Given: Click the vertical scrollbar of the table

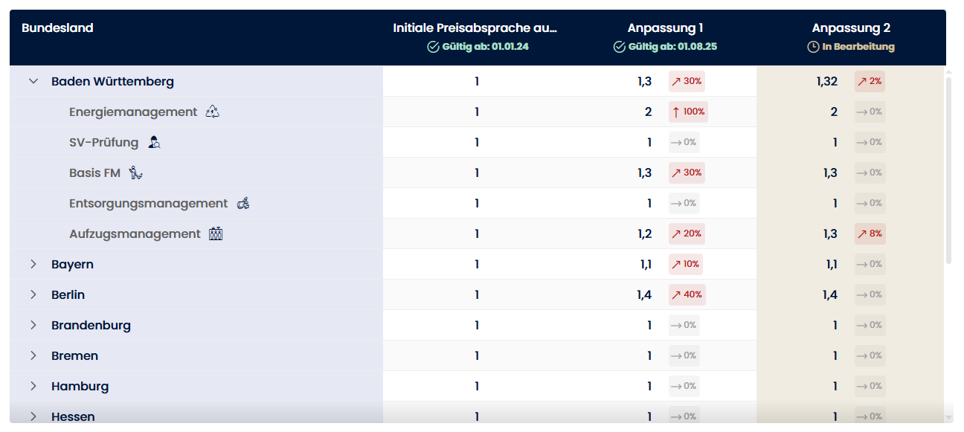Looking at the screenshot, I should tap(948, 171).
